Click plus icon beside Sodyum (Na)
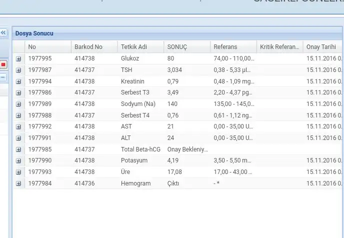The image size is (344, 238). point(18,104)
